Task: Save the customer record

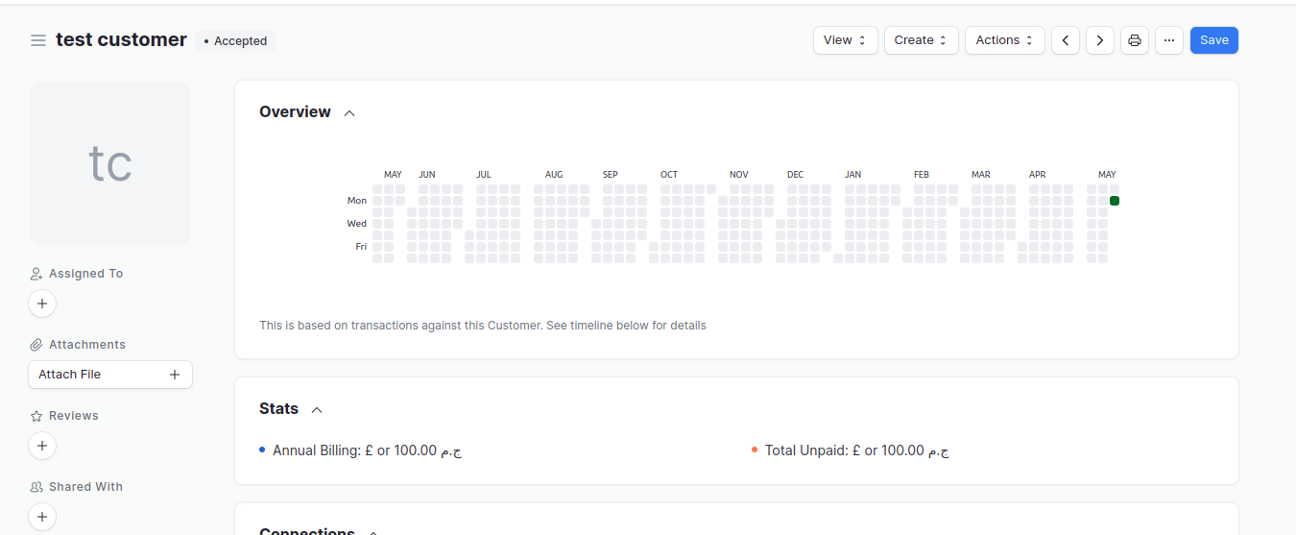Action: (1214, 40)
